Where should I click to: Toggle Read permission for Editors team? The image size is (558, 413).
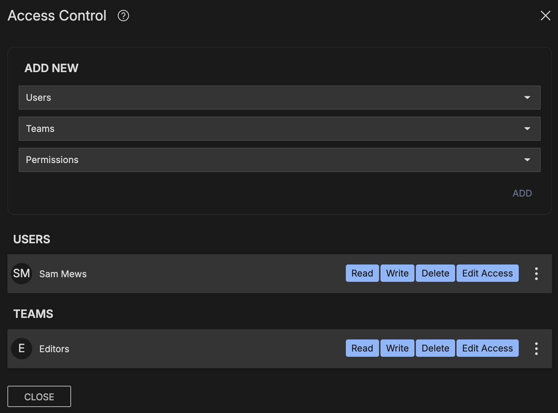click(x=362, y=348)
